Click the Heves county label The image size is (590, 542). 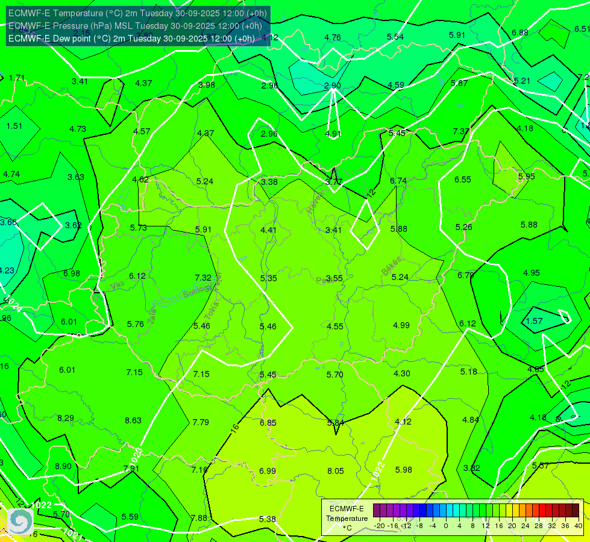click(315, 203)
